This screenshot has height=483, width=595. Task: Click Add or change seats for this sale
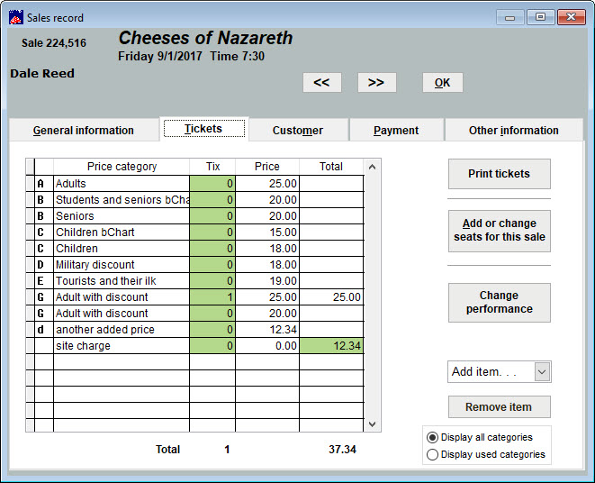pos(499,231)
